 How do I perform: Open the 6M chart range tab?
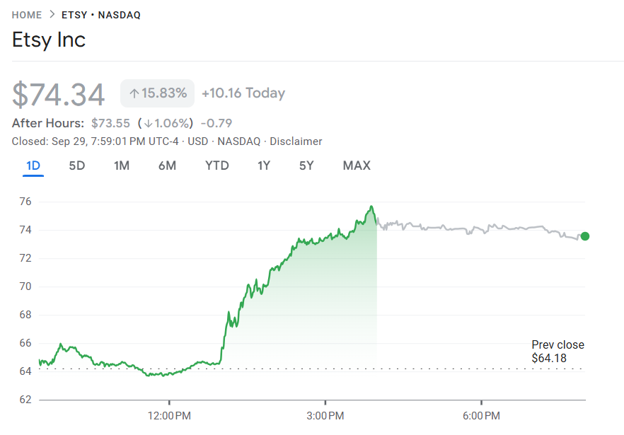[x=167, y=166]
